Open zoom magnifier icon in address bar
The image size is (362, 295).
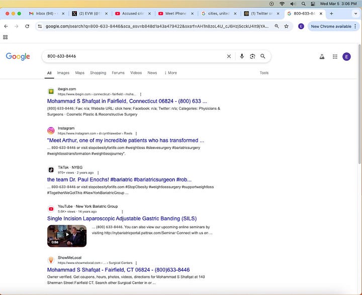tap(277, 26)
